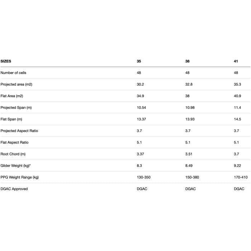Select the size 38 column header
Screen dimensions: 251x251
pyautogui.click(x=188, y=61)
